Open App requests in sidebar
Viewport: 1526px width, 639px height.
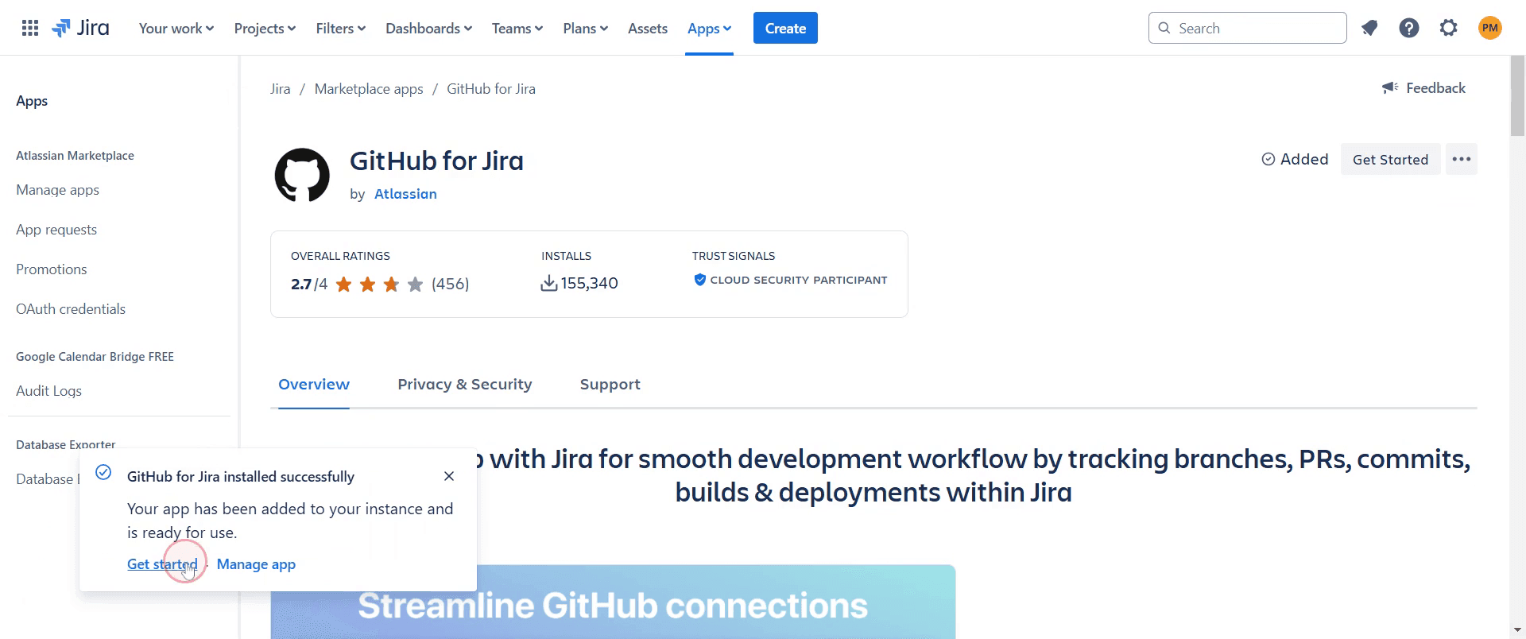56,230
